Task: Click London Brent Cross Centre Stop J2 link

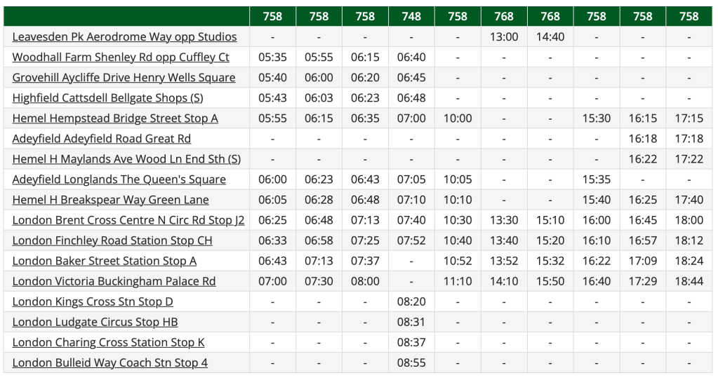Action: click(128, 220)
